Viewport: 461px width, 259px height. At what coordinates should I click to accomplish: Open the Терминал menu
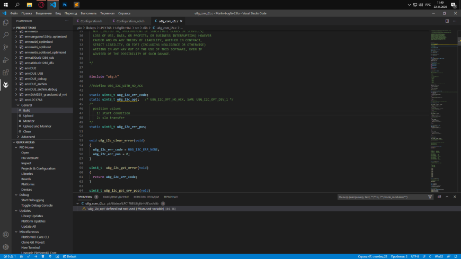point(107,13)
